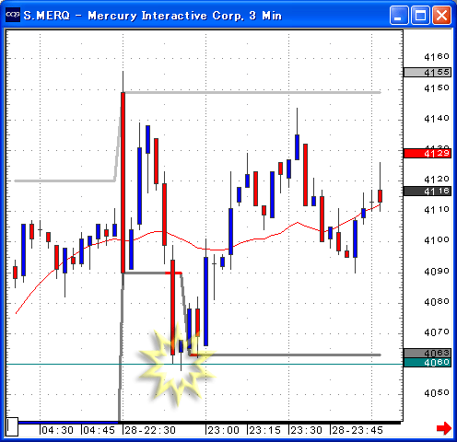457x442 pixels.
Task: Click the small white box at bottom left
Action: (x=12, y=426)
